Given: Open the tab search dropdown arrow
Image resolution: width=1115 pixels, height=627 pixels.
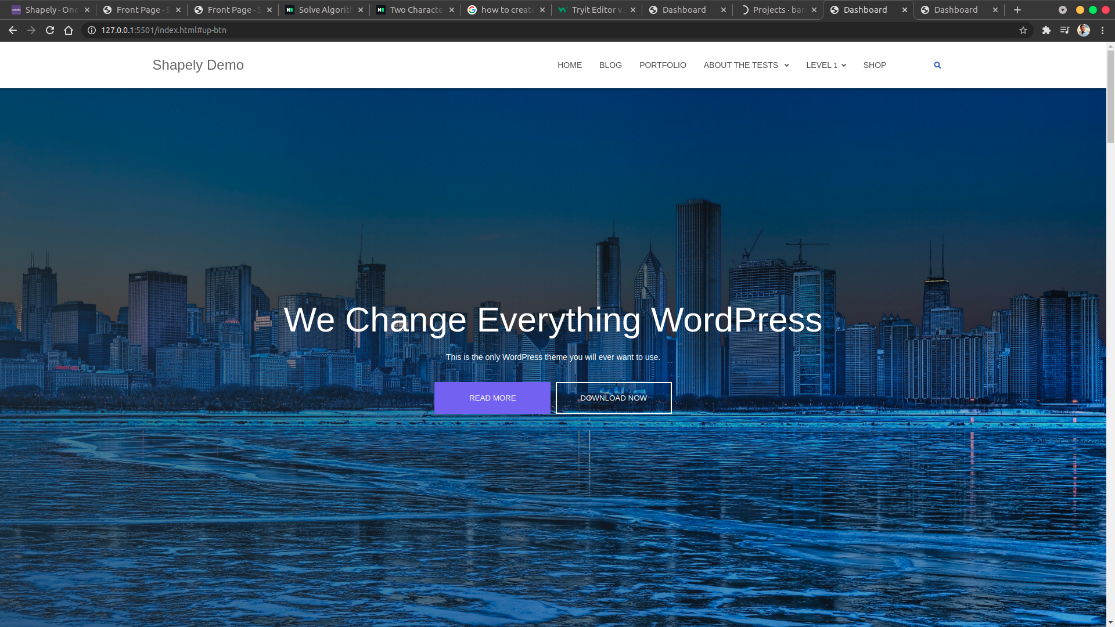Looking at the screenshot, I should click(x=1062, y=10).
